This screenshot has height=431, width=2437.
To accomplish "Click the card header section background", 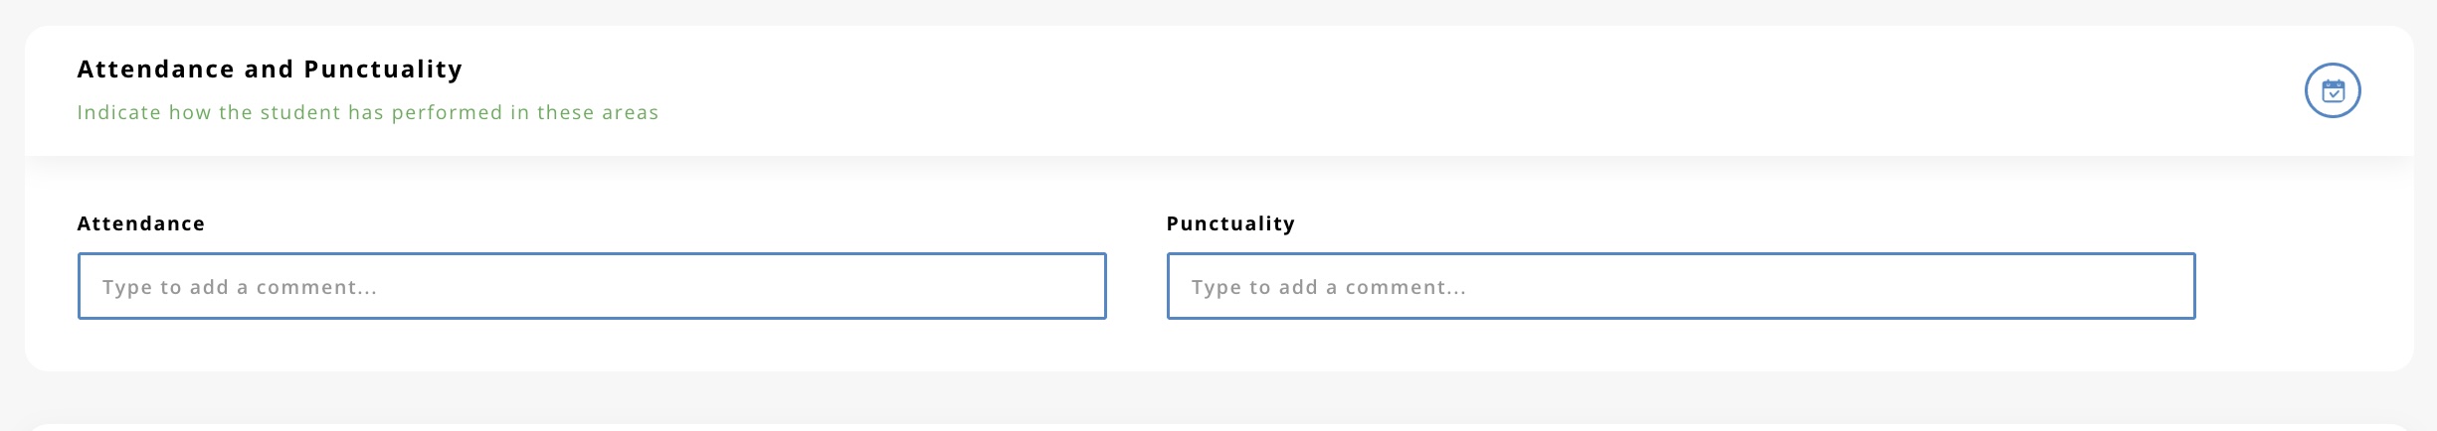I will tap(1393, 91).
